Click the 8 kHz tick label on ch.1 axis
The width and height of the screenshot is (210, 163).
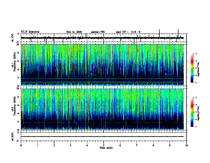coord(18,53)
